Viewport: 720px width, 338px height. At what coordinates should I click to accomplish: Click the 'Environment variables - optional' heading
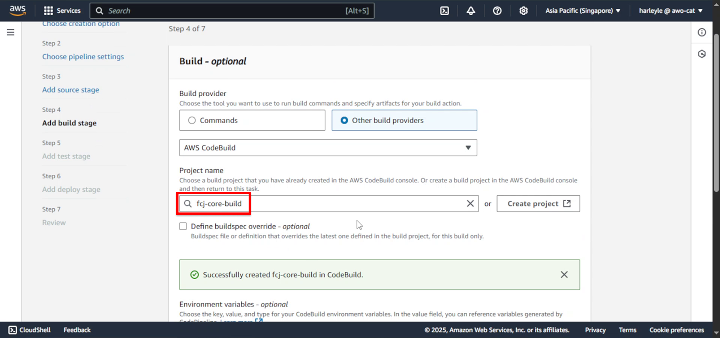(x=234, y=304)
